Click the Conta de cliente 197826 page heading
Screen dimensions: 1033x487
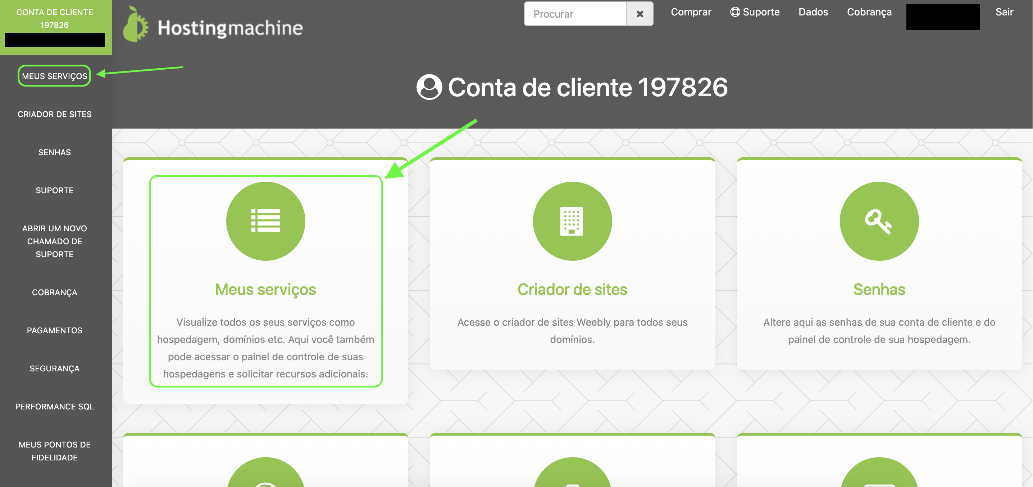pos(587,87)
